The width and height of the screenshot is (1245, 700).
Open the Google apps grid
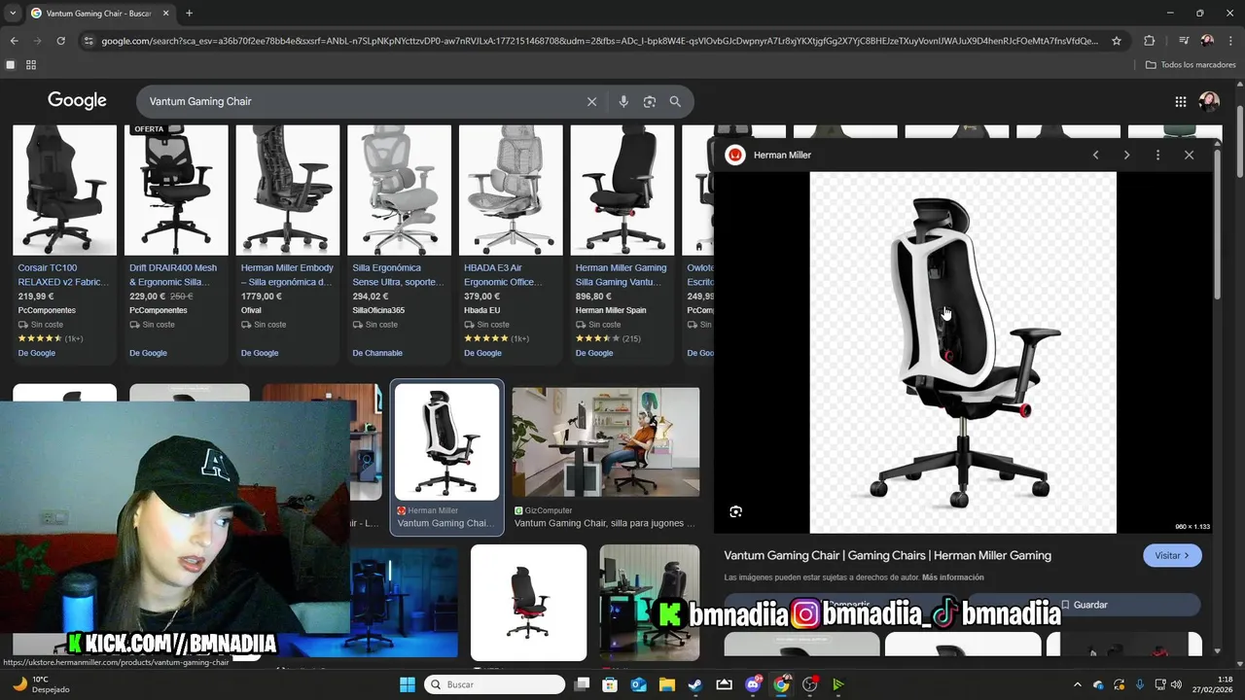click(x=1180, y=101)
